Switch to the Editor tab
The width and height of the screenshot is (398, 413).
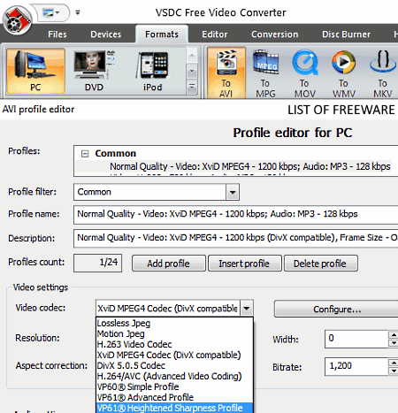pyautogui.click(x=215, y=34)
